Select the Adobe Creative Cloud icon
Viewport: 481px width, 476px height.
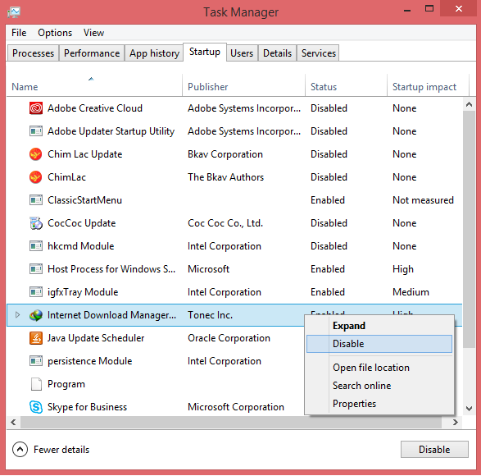[36, 108]
